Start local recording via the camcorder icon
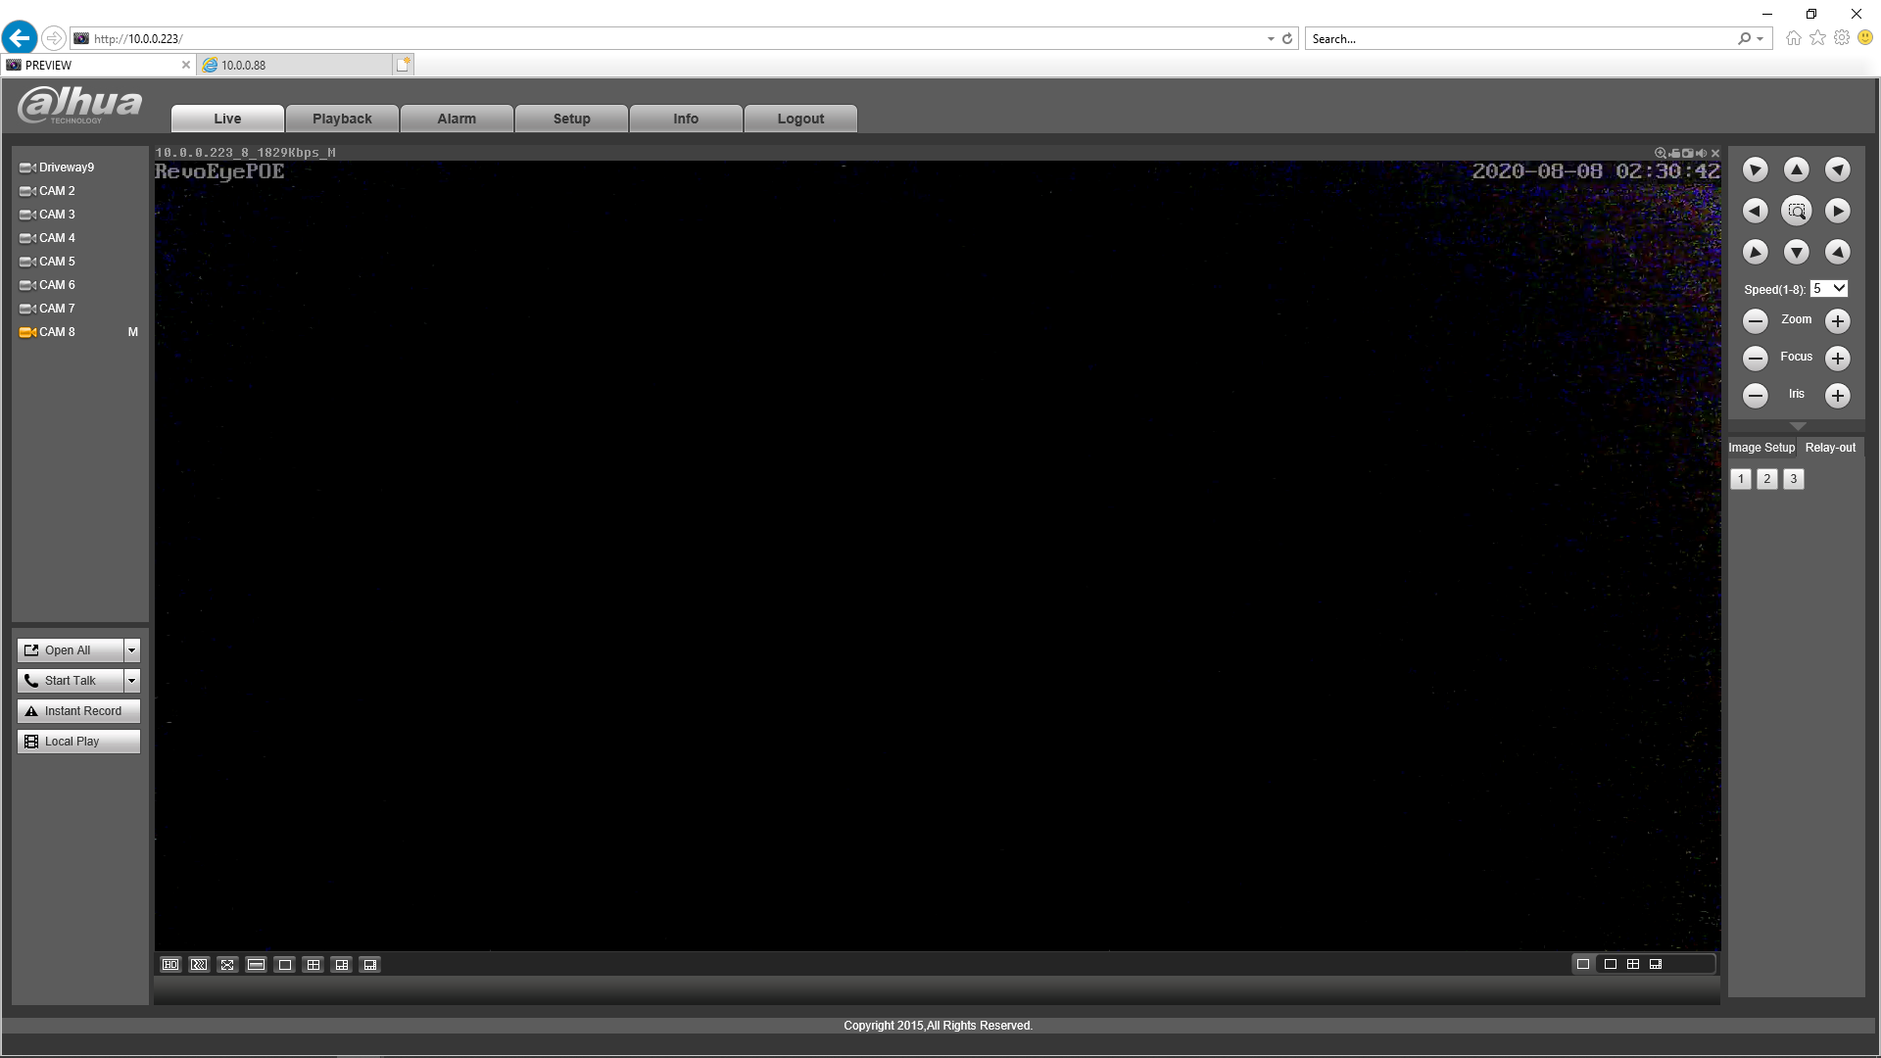 click(x=1674, y=153)
